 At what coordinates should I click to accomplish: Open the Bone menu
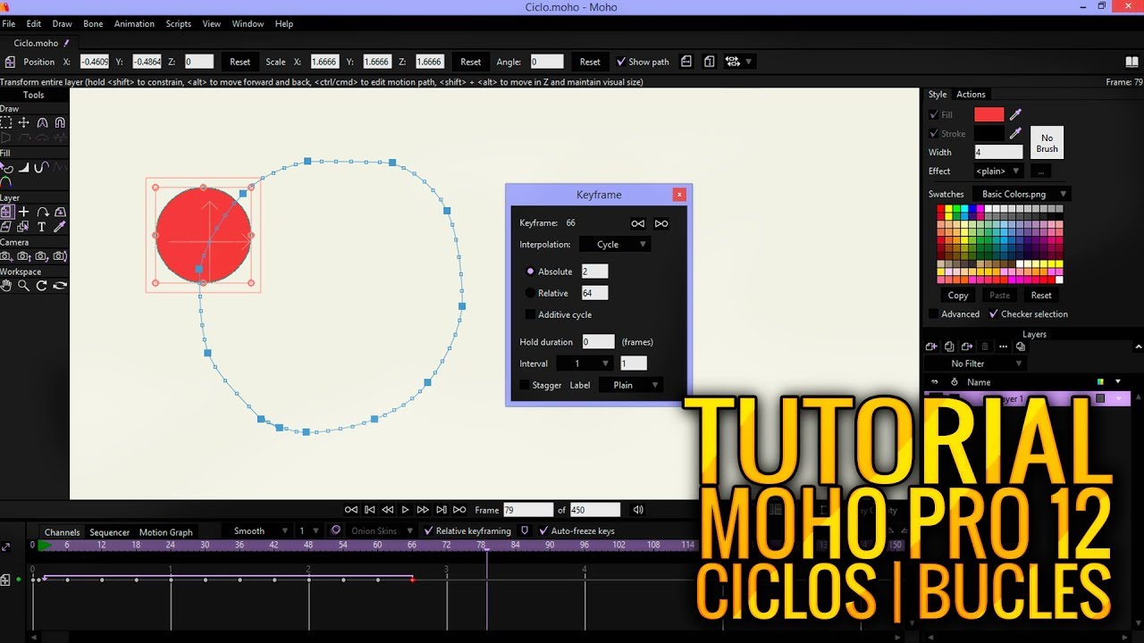(x=93, y=24)
